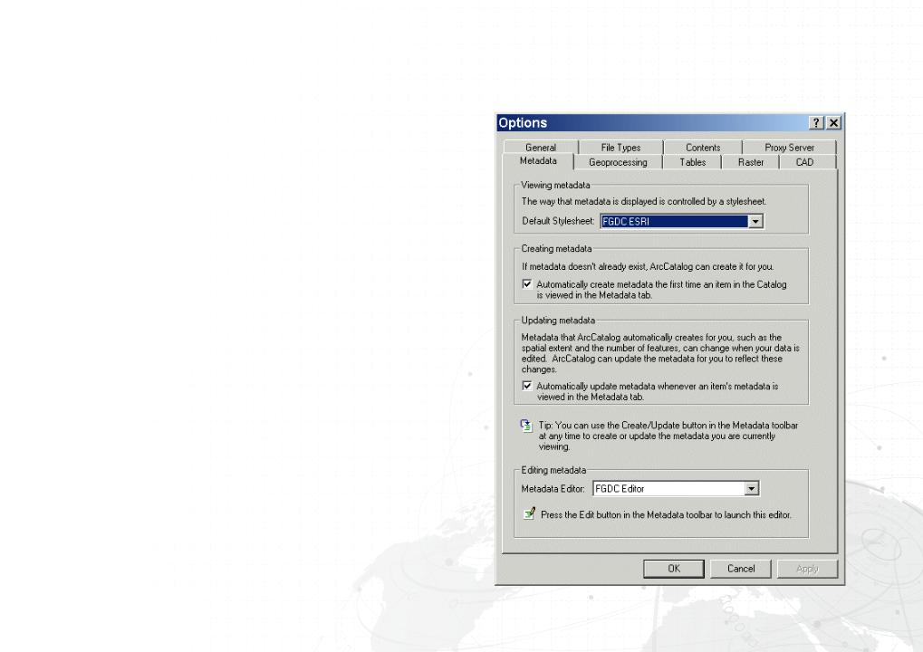Click the Creating metadata group label
This screenshot has width=923, height=652.
click(556, 248)
